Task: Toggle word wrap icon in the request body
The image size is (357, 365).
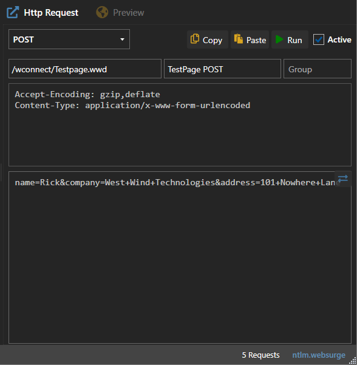Action: (343, 179)
